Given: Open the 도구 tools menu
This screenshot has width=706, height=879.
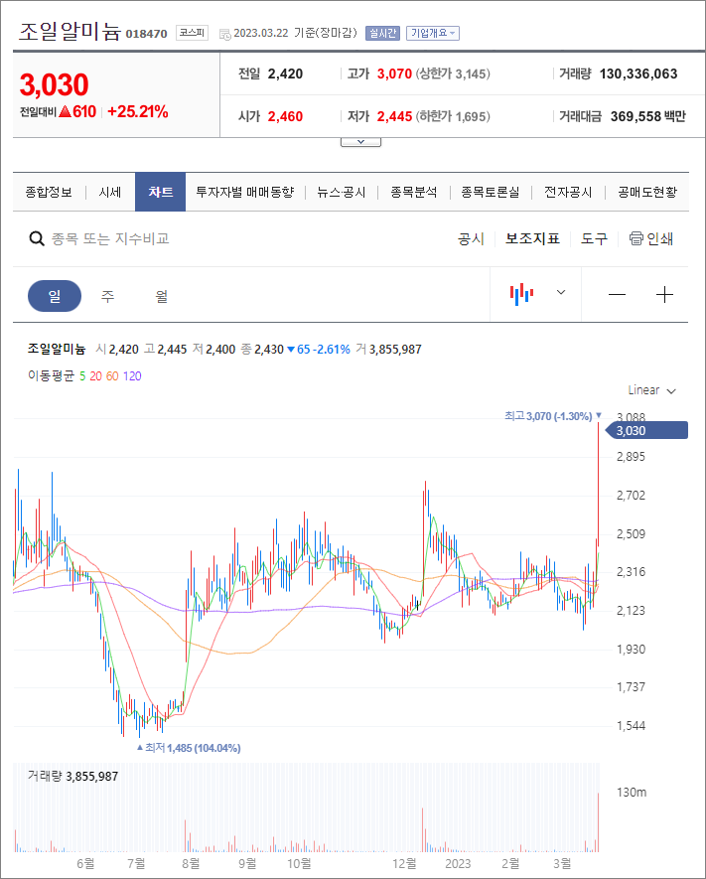Looking at the screenshot, I should [x=594, y=238].
